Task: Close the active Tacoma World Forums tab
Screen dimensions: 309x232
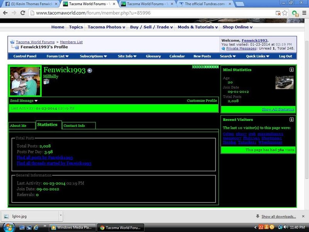Action: (x=114, y=4)
